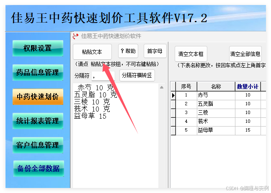
Task: Click the quantity 10 cell in 三棱 row
Action: click(248, 113)
